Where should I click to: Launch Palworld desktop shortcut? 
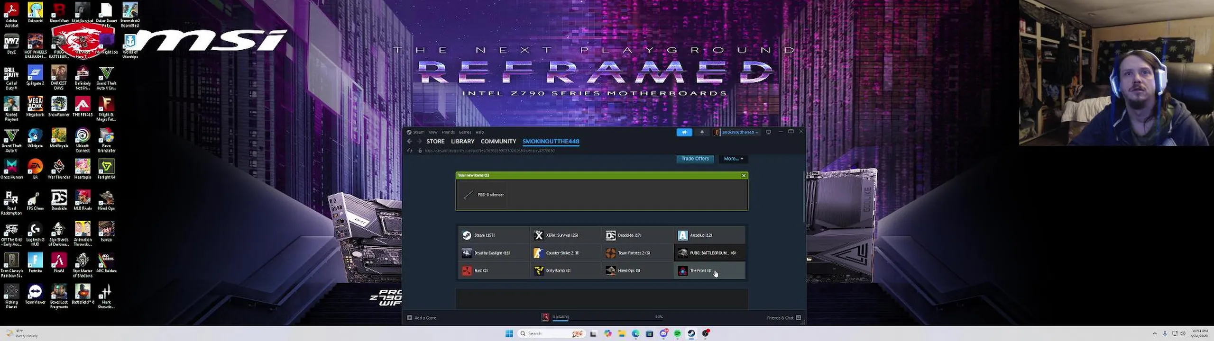coord(35,13)
